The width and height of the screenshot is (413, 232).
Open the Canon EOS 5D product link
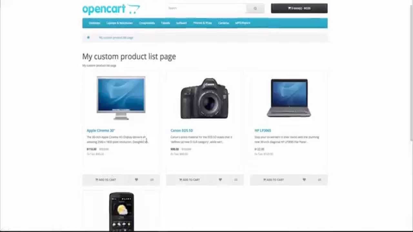[182, 130]
